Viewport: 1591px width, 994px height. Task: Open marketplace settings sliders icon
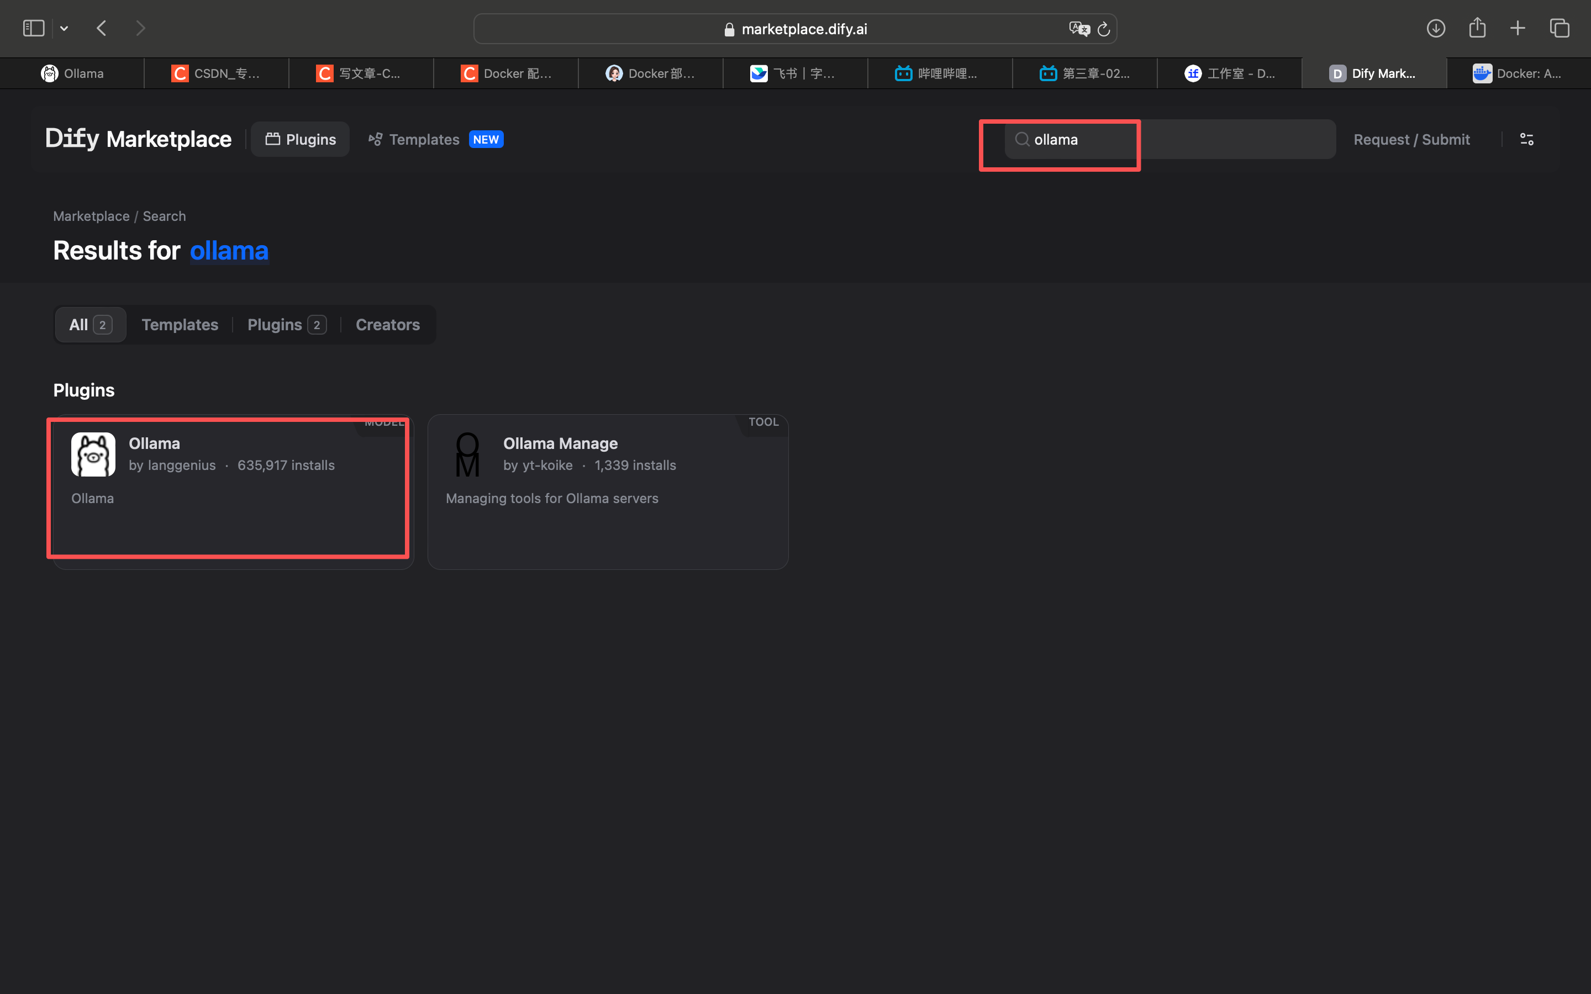pos(1526,139)
